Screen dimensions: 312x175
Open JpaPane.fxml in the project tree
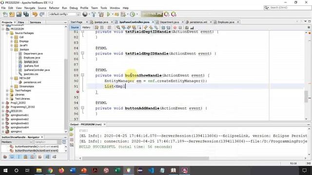(31, 66)
